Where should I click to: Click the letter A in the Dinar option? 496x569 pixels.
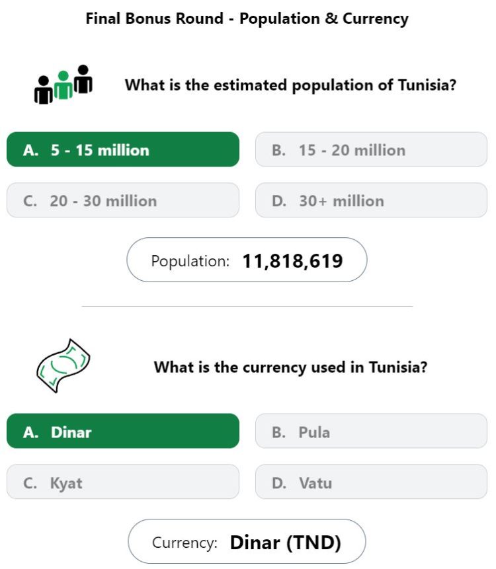pos(30,432)
